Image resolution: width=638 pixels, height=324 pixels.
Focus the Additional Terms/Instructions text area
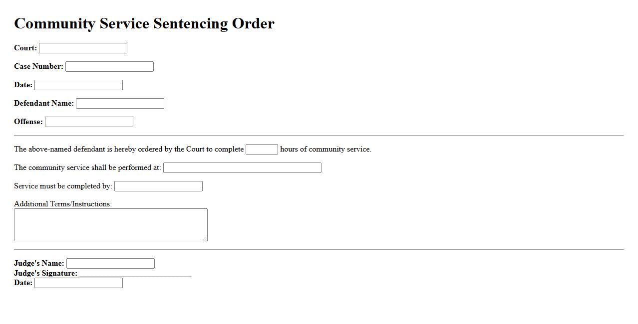tap(110, 225)
